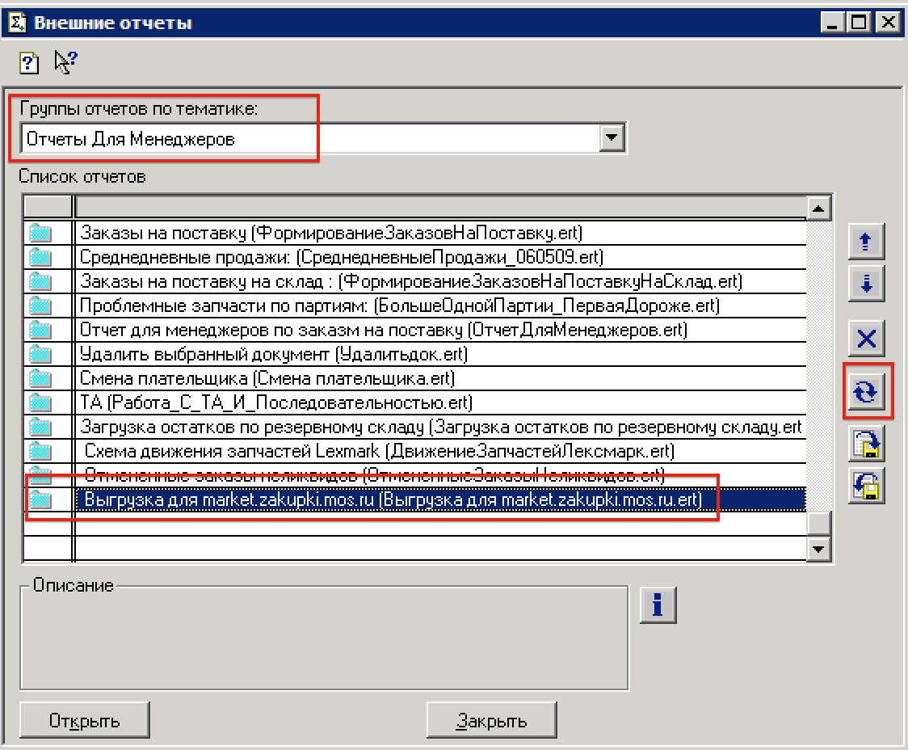
Task: Click the move-up arrow button
Action: click(x=866, y=242)
